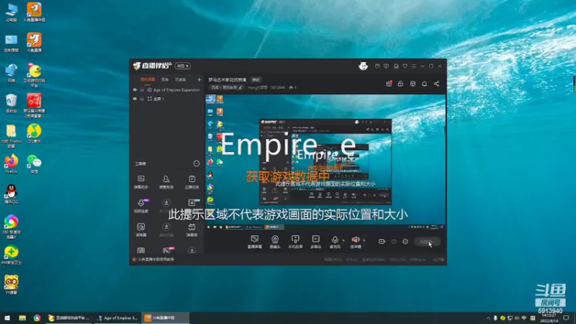Image resolution: width=576 pixels, height=324 pixels.
Task: Lock the second source row (全屏 1)
Action: tap(142, 99)
